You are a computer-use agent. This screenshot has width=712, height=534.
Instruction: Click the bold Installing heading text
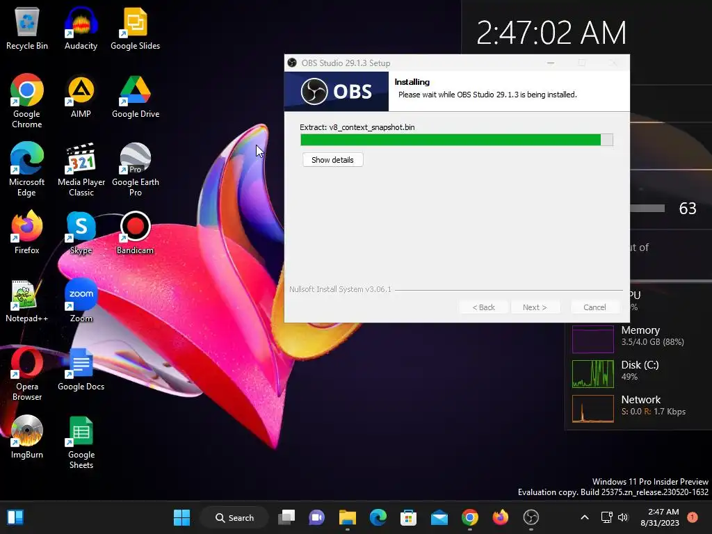pos(412,82)
